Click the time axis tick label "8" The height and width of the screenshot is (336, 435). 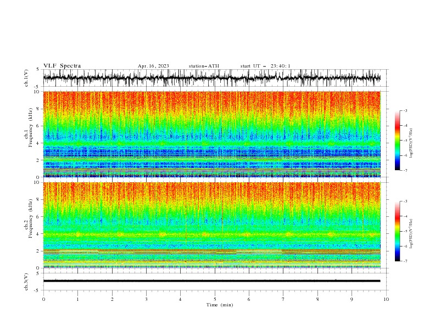tap(317, 299)
